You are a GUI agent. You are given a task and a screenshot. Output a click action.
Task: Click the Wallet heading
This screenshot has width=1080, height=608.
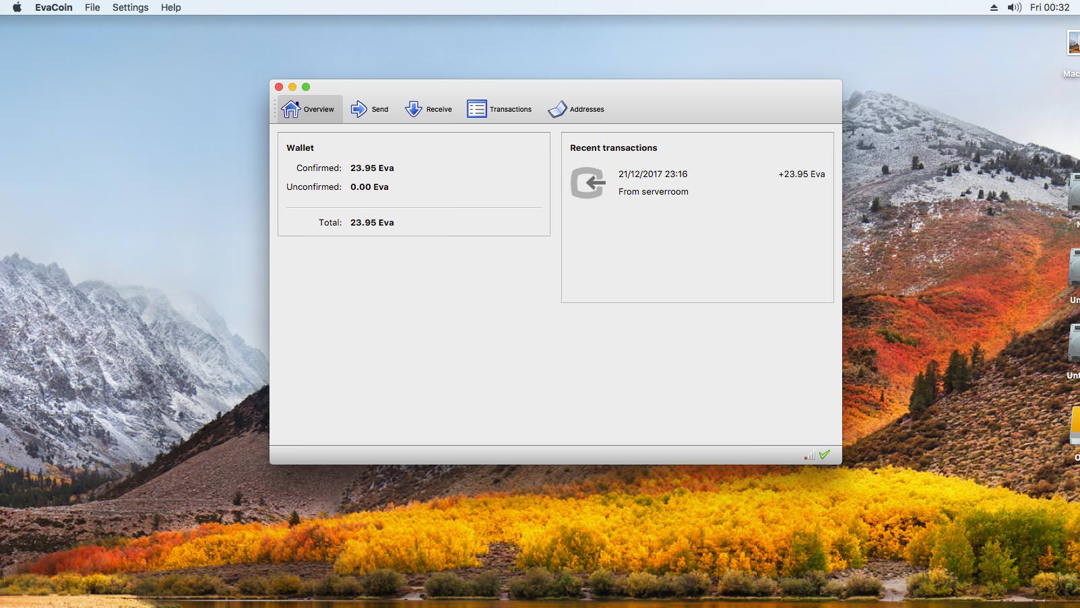point(300,148)
